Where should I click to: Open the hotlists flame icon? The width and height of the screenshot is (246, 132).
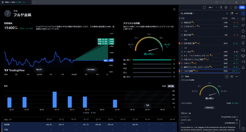[243, 31]
